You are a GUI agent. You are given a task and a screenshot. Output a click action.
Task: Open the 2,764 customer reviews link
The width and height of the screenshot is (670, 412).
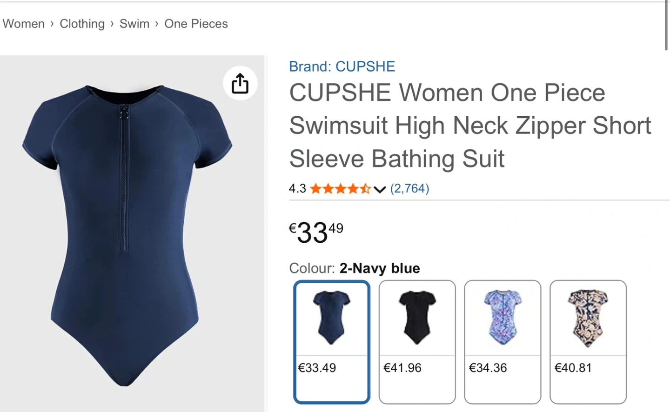coord(409,188)
